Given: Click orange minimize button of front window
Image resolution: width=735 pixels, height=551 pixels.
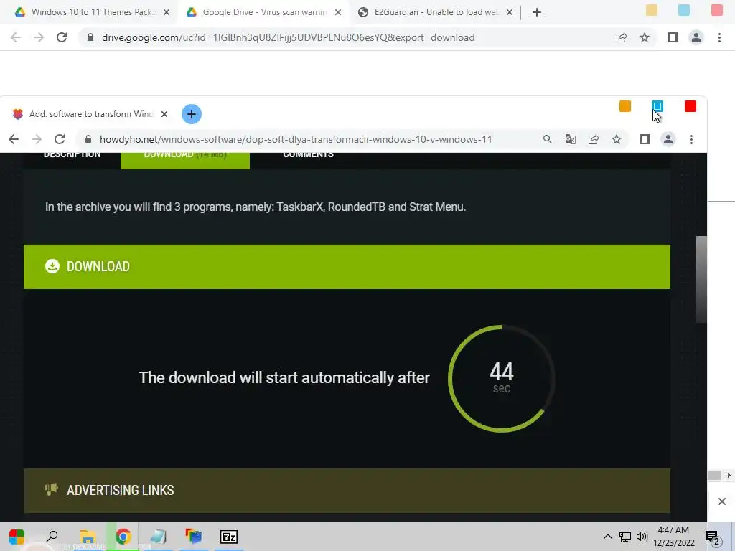Looking at the screenshot, I should click(625, 106).
